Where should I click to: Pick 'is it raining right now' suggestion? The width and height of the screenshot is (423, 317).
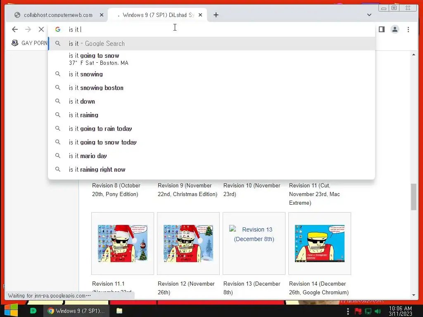tap(211, 170)
